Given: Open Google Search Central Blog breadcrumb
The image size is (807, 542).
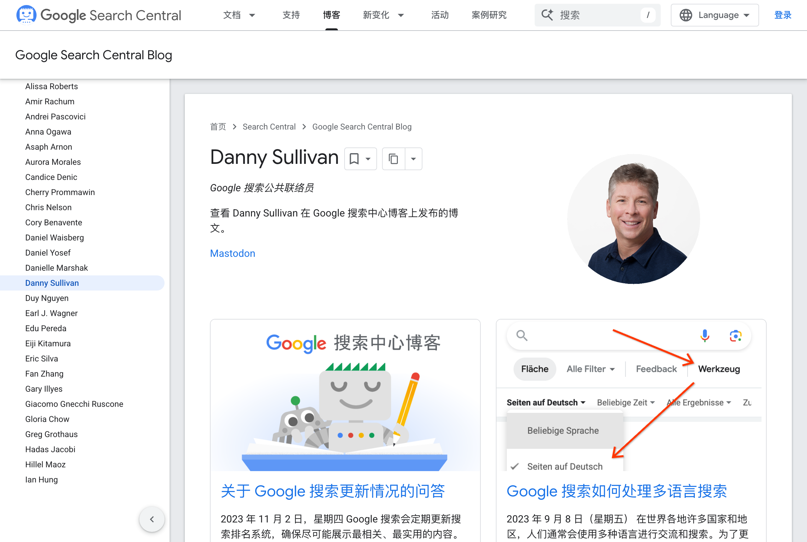Looking at the screenshot, I should (x=362, y=127).
